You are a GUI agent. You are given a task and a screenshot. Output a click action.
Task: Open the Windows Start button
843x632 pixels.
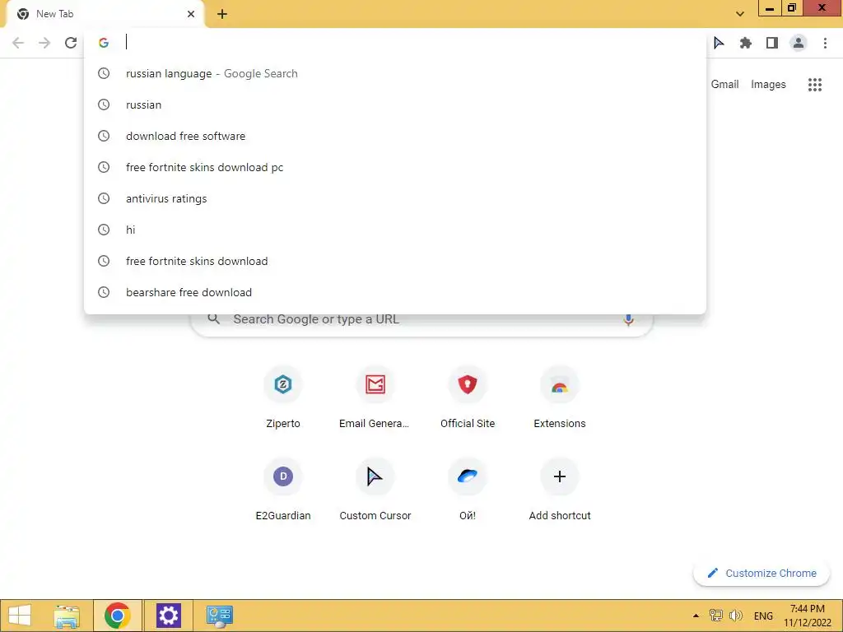pyautogui.click(x=20, y=616)
